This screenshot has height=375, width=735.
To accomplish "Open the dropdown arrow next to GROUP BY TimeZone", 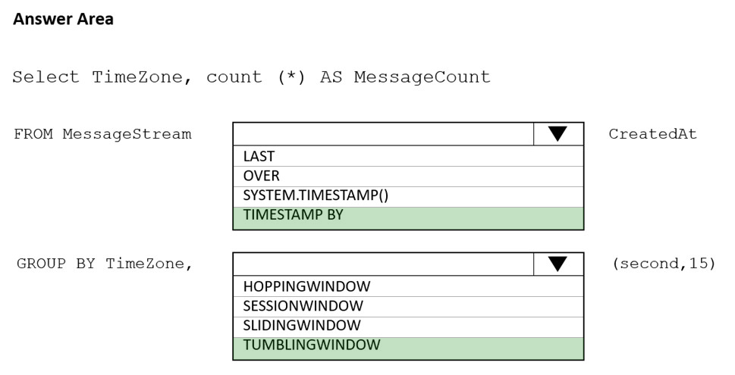I will pos(558,264).
